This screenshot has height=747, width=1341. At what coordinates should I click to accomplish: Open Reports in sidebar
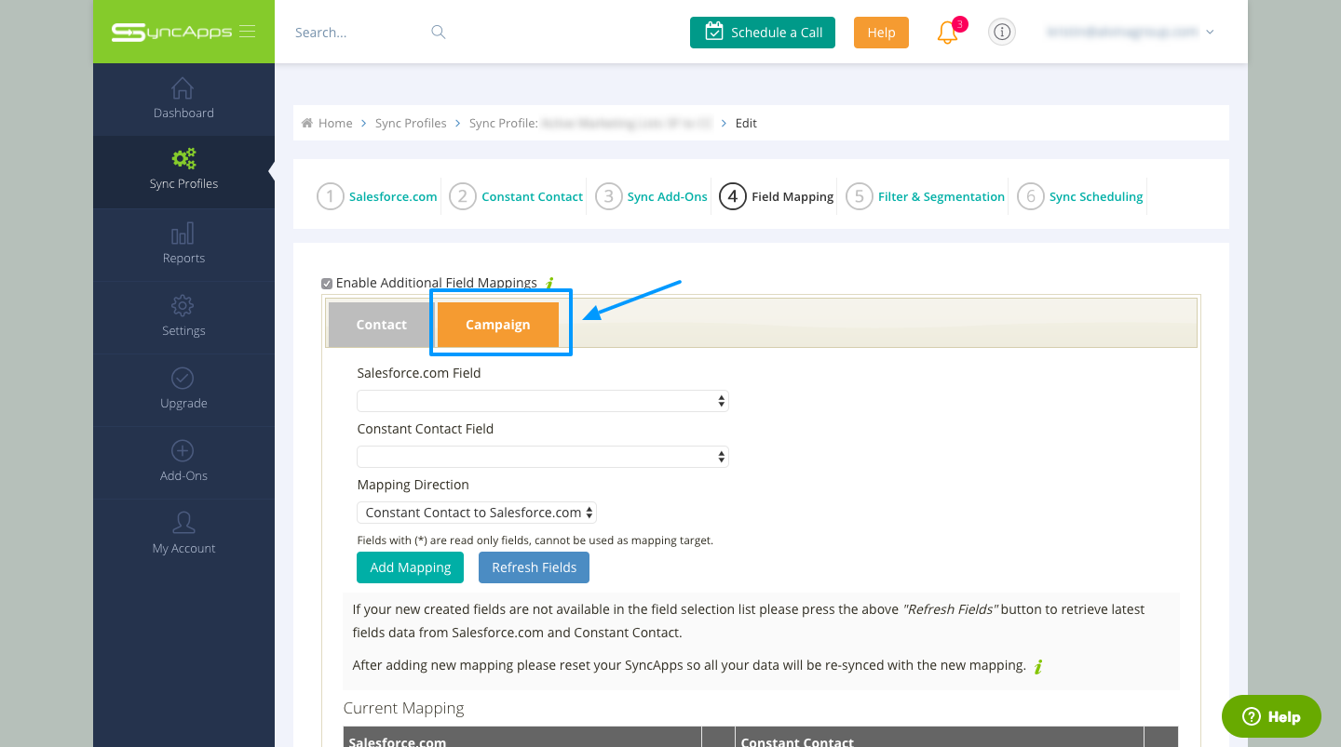point(183,245)
